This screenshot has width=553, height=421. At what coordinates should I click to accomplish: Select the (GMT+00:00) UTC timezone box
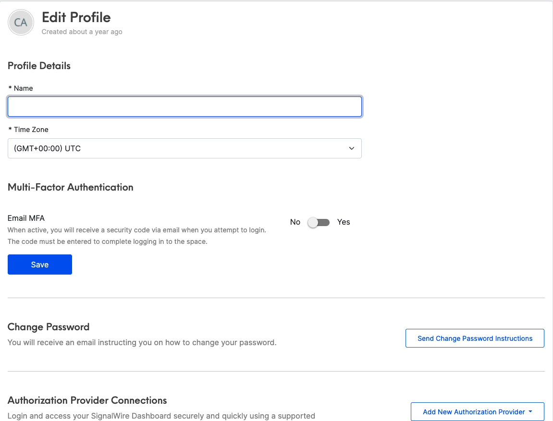[x=184, y=148]
